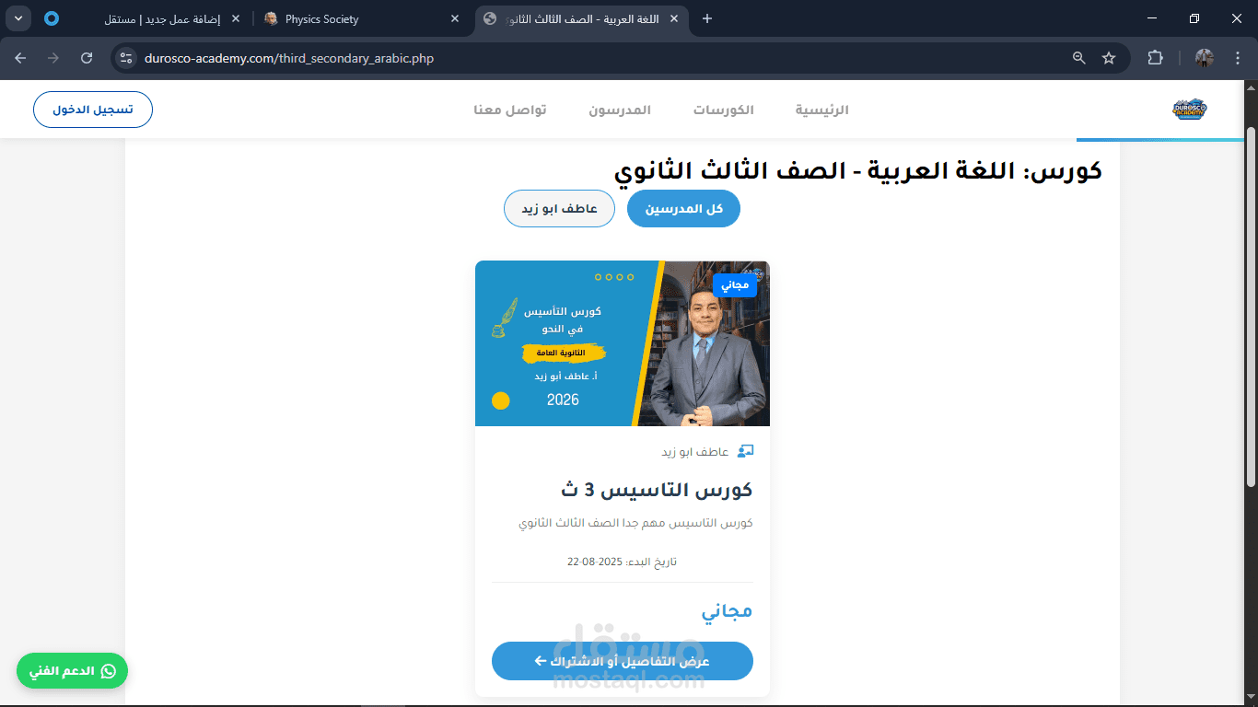1258x707 pixels.
Task: View site information icon beside the URL
Action: coord(127,58)
